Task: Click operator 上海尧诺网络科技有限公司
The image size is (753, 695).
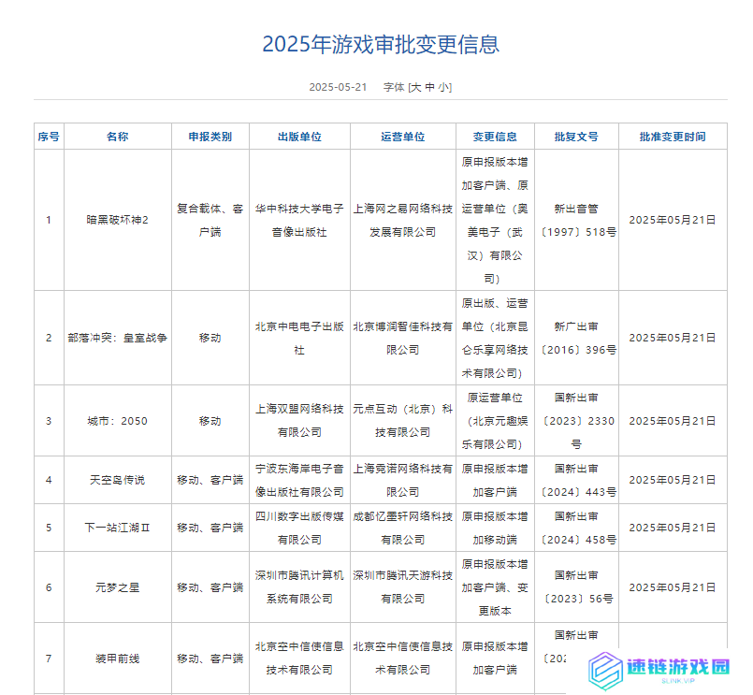Action: coord(403,480)
